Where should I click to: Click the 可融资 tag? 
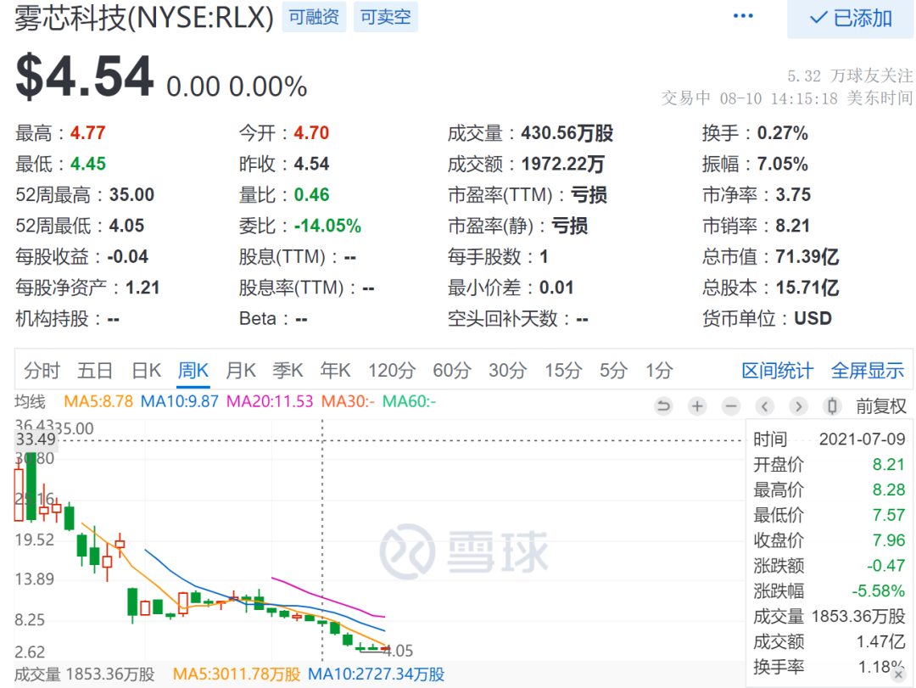pyautogui.click(x=315, y=17)
